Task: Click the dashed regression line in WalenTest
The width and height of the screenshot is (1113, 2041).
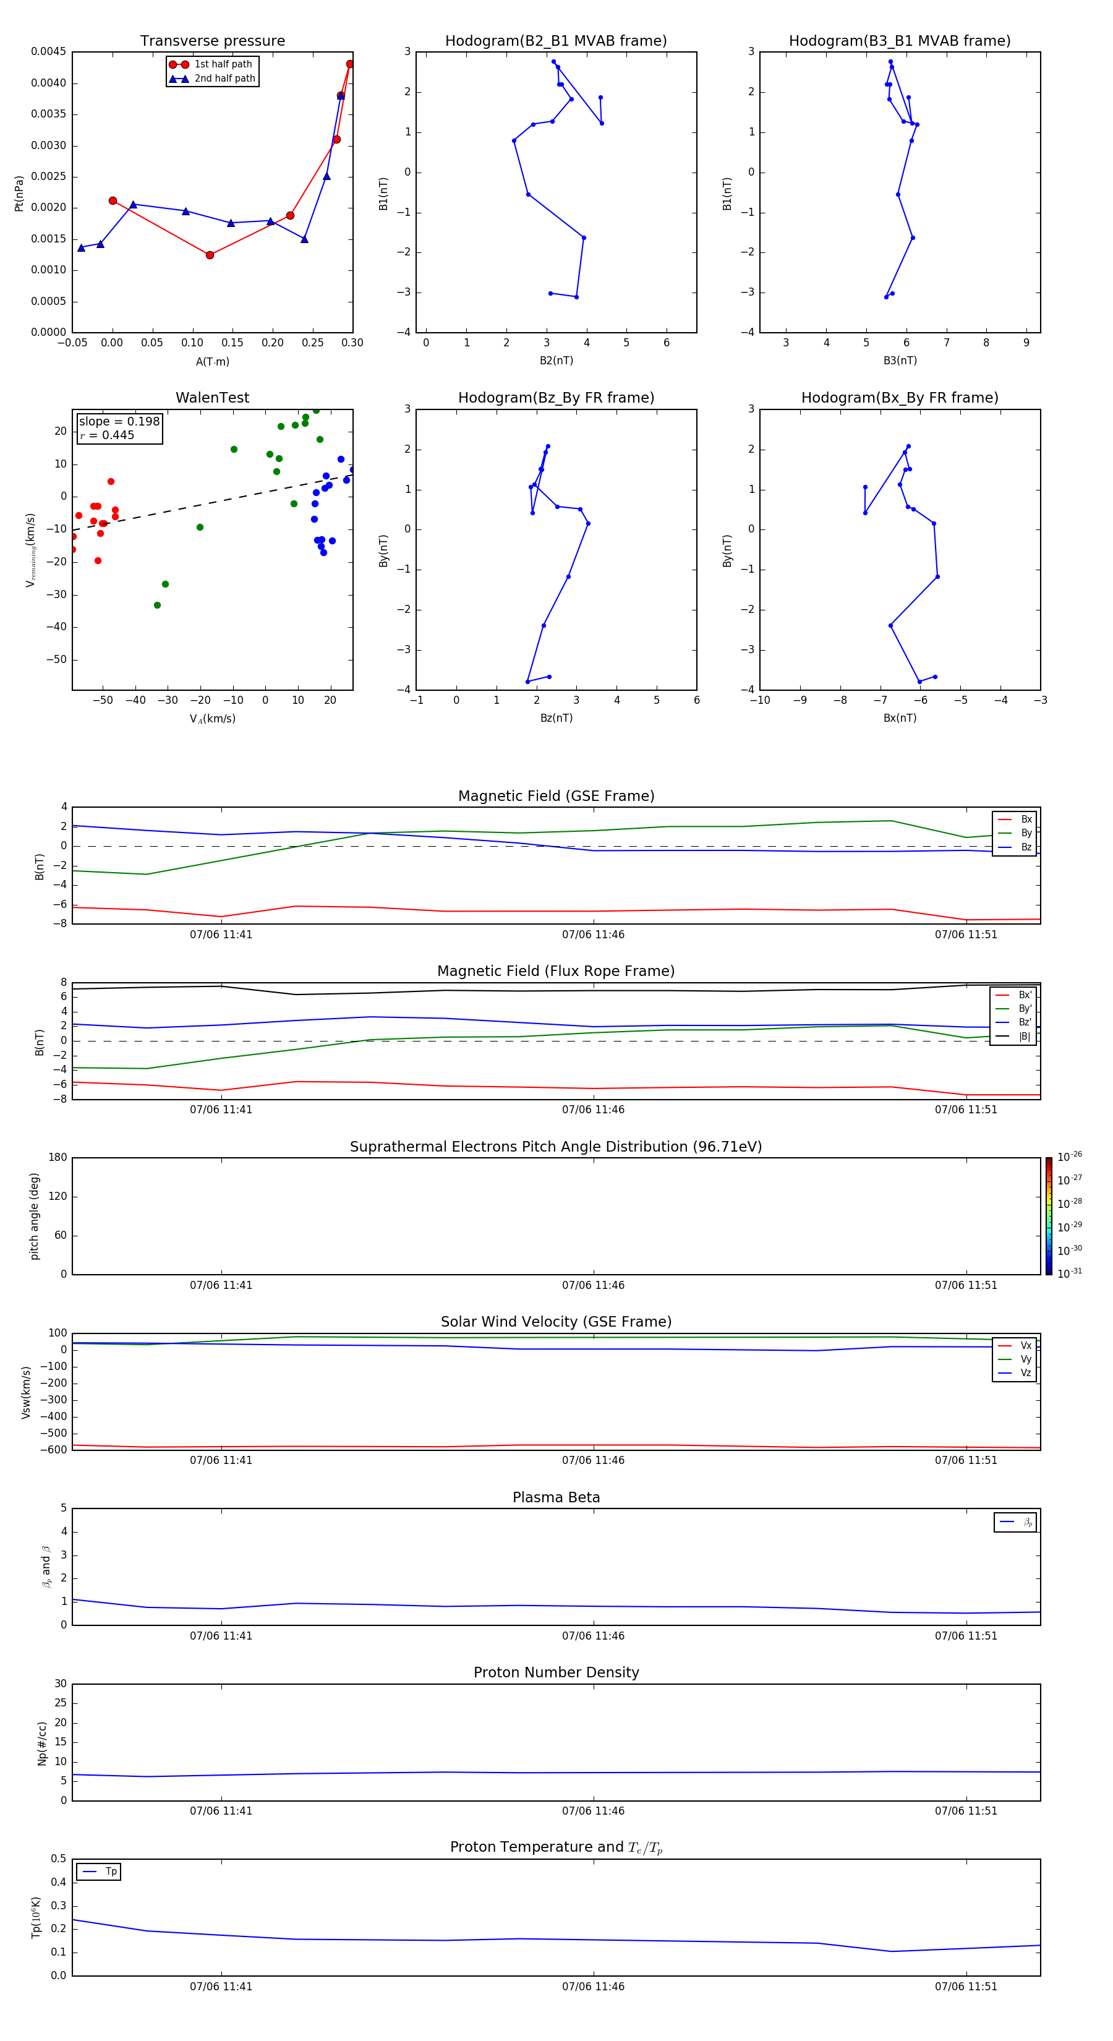Action: pos(212,502)
